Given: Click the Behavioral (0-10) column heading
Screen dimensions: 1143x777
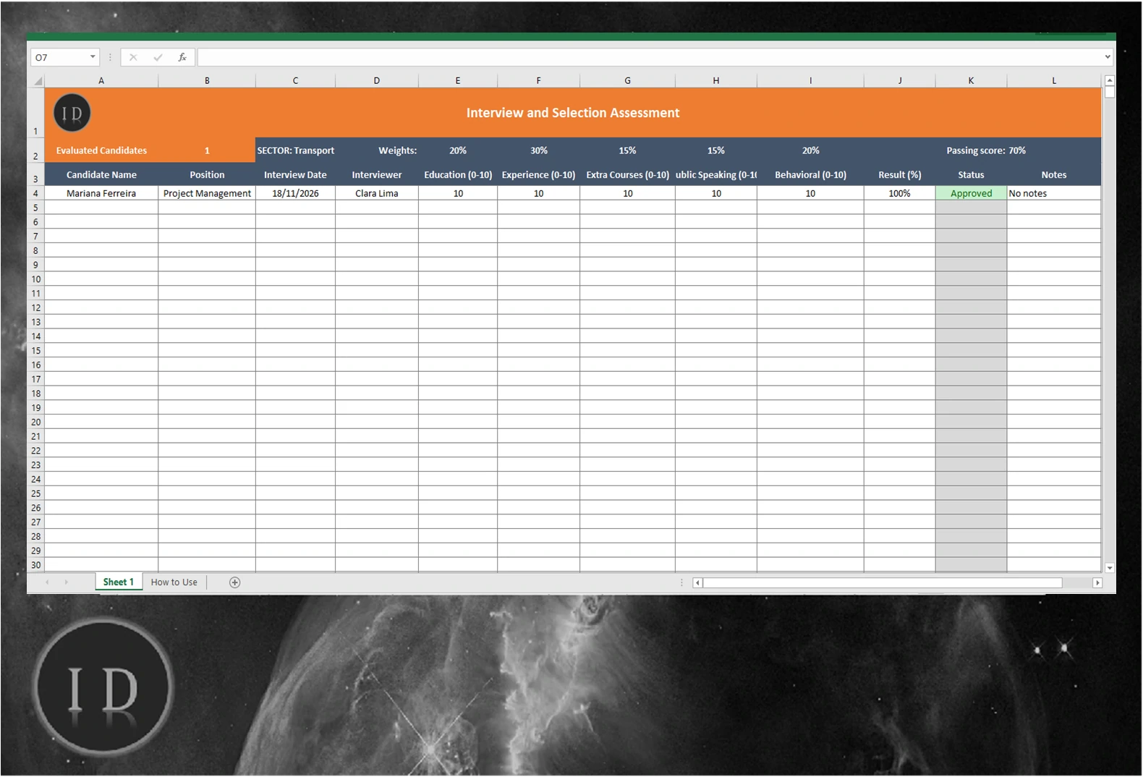Looking at the screenshot, I should pos(810,174).
